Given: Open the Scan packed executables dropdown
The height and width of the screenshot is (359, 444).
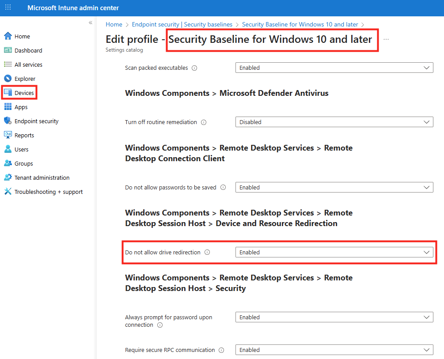Looking at the screenshot, I should 334,68.
